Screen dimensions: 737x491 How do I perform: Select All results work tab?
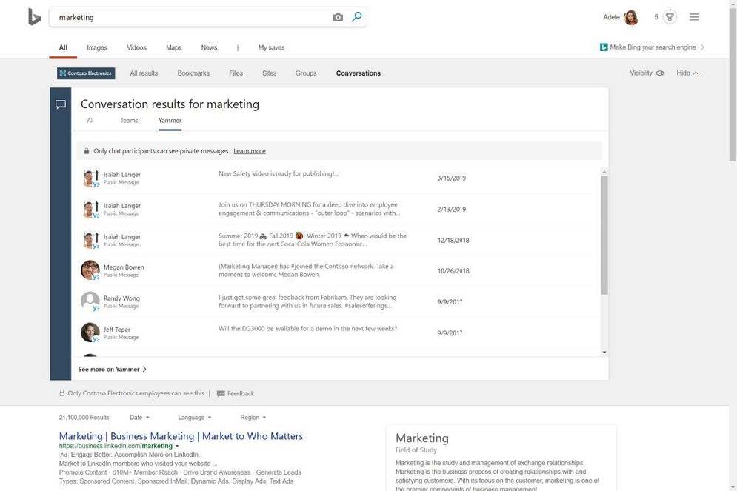(144, 73)
